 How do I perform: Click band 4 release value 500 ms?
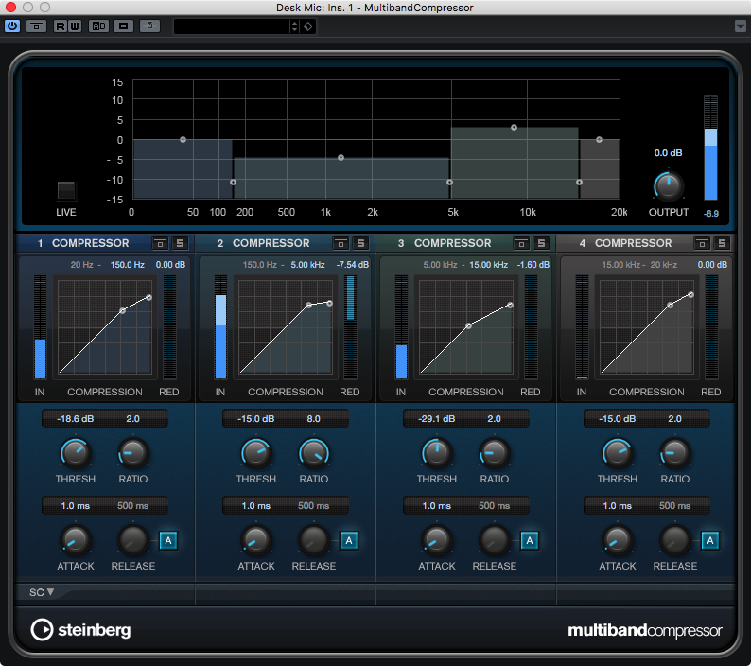674,506
